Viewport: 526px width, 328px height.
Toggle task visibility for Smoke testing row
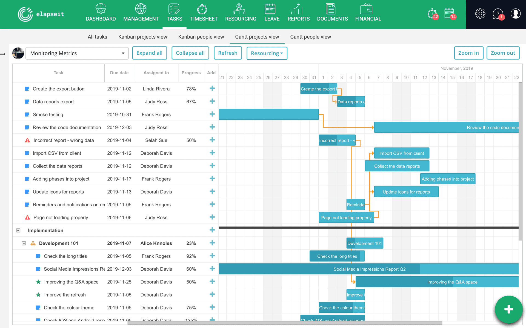coord(27,114)
